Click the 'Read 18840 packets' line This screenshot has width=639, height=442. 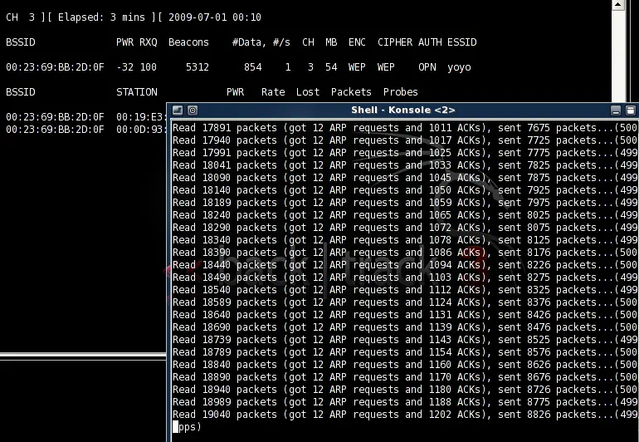tap(405, 365)
